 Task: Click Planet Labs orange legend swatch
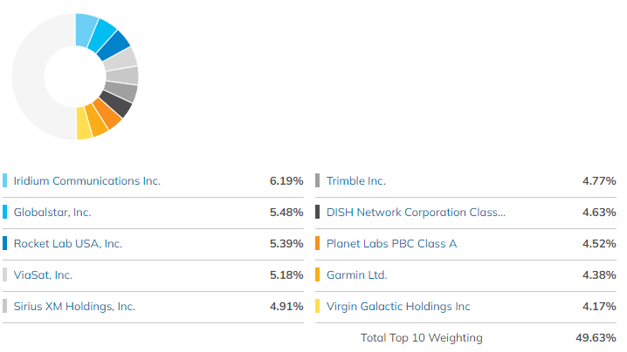click(x=318, y=244)
